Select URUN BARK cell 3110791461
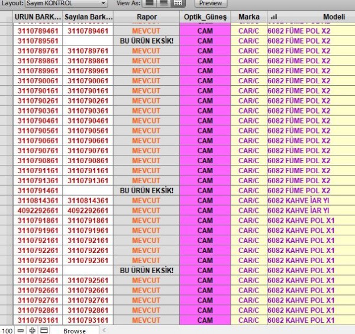Viewport: 355px width, 334px height. click(x=38, y=190)
